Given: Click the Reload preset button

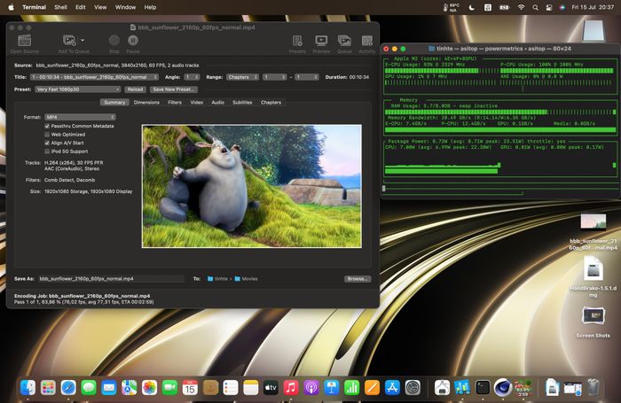Looking at the screenshot, I should pos(135,89).
